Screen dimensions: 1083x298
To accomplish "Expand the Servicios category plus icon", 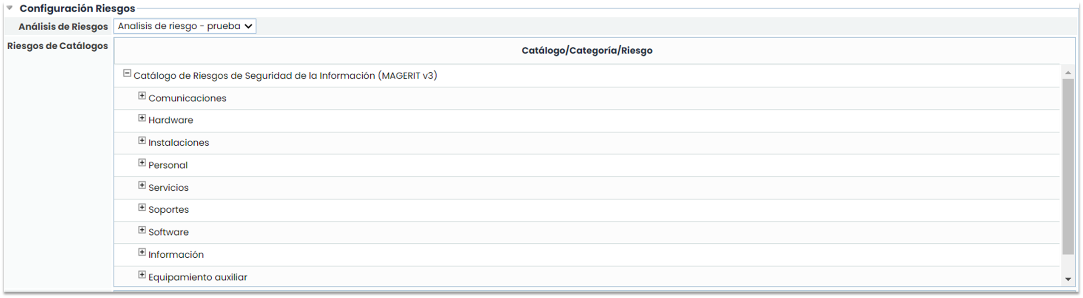I will (142, 186).
